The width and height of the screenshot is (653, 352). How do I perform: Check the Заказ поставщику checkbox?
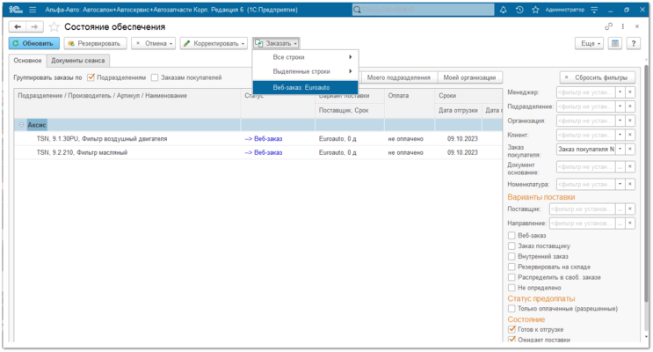(512, 246)
